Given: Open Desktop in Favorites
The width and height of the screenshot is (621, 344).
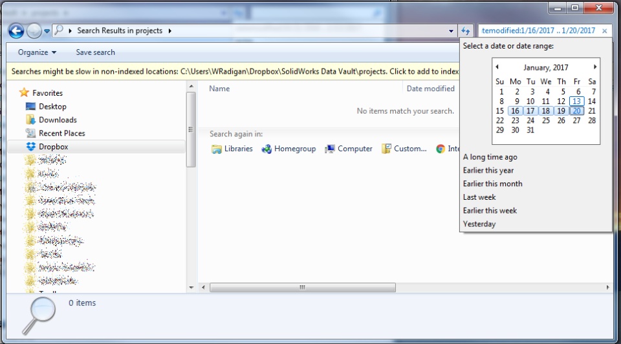Looking at the screenshot, I should pyautogui.click(x=52, y=107).
